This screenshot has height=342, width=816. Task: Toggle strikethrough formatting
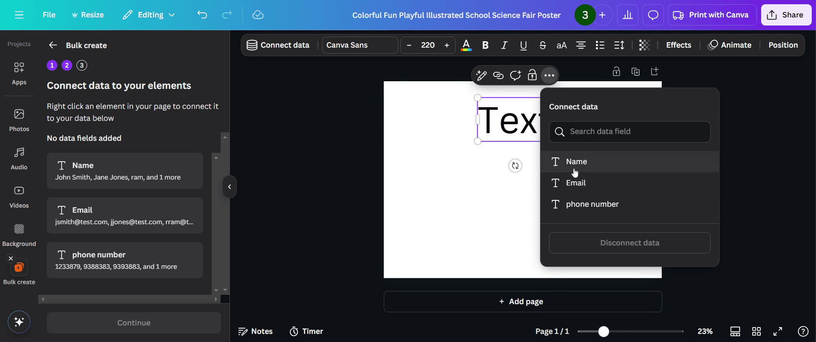pyautogui.click(x=543, y=45)
